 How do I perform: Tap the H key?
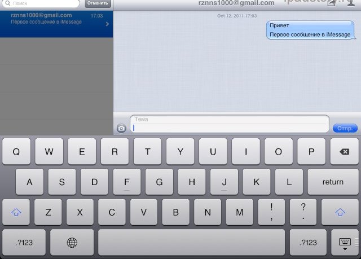tap(192, 182)
